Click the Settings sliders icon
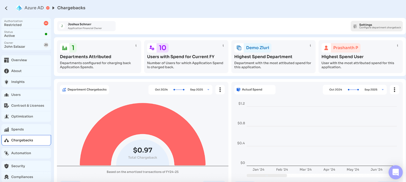Viewport: 406px width, 182px height. click(355, 26)
